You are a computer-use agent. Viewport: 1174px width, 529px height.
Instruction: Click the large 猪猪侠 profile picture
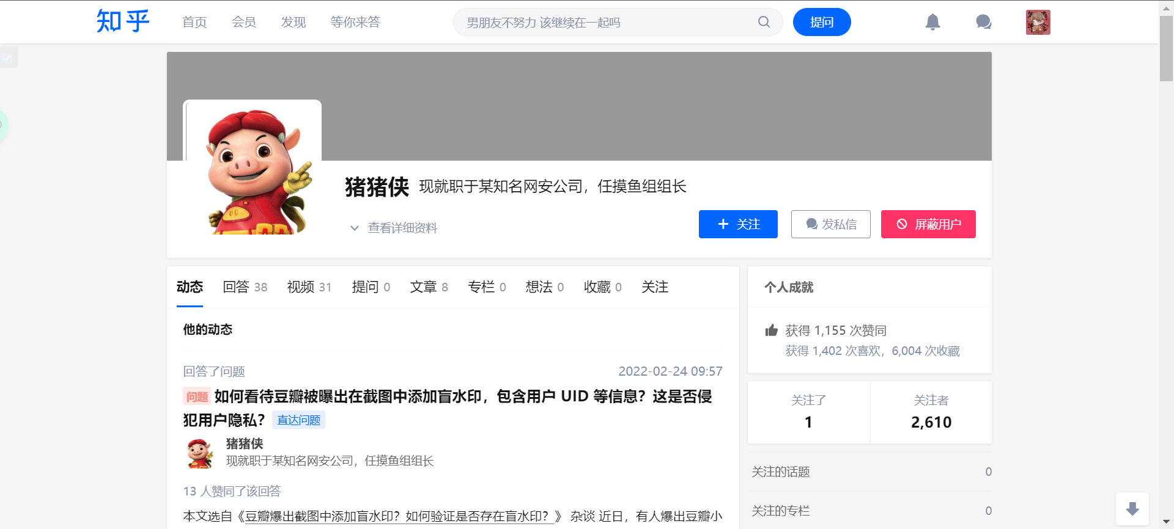pyautogui.click(x=253, y=169)
